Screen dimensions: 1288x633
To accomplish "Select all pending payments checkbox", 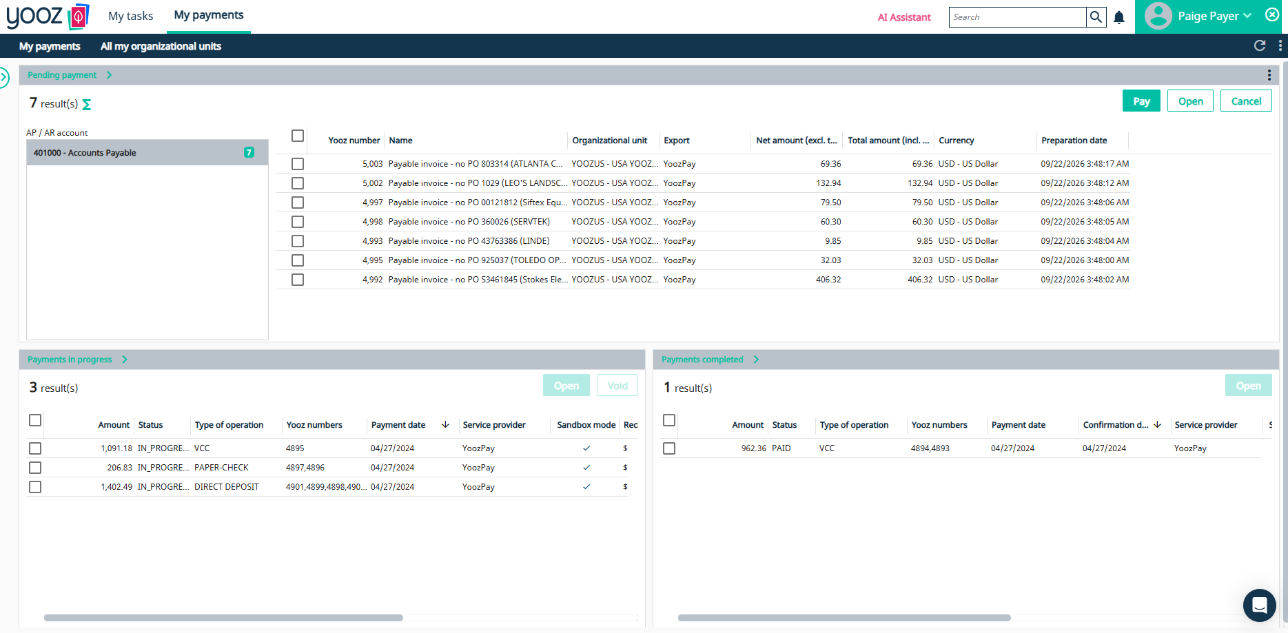I will [x=298, y=136].
